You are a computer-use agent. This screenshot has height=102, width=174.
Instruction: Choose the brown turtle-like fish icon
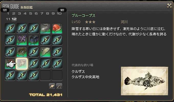22,52
